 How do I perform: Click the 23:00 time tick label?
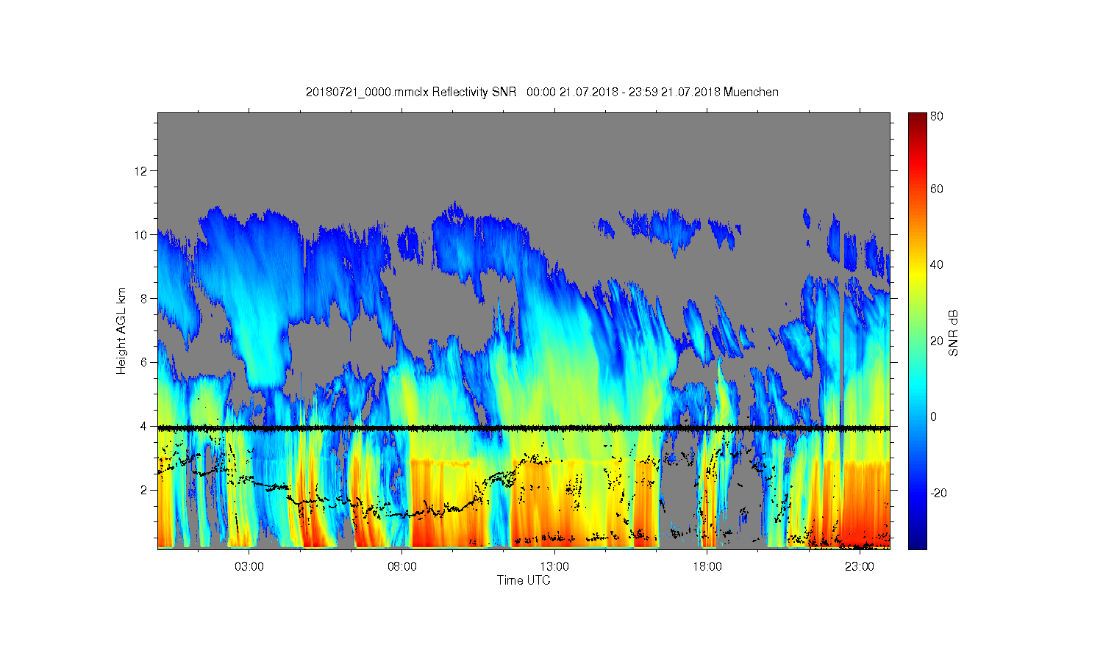tap(859, 567)
